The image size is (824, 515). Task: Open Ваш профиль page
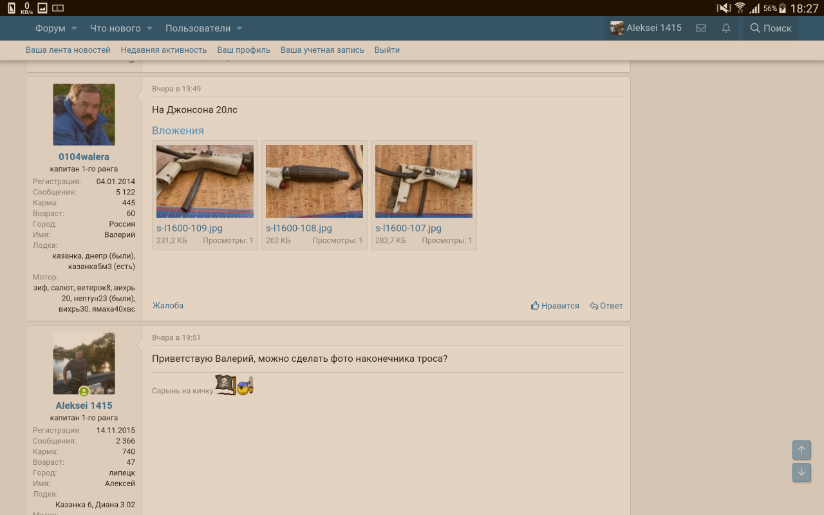pos(243,50)
